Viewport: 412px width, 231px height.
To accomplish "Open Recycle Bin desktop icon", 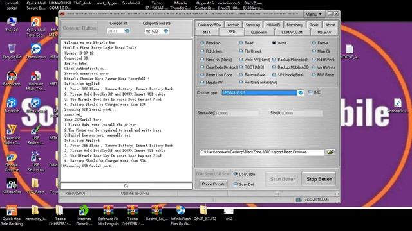I will coord(12,51).
